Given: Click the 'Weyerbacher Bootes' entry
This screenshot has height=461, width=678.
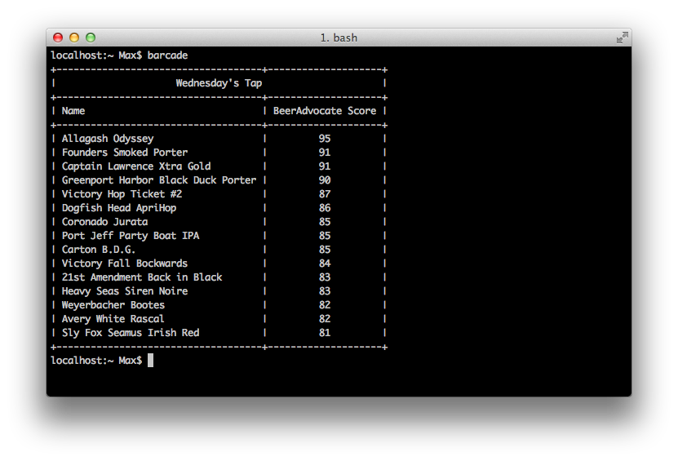Looking at the screenshot, I should pos(113,305).
